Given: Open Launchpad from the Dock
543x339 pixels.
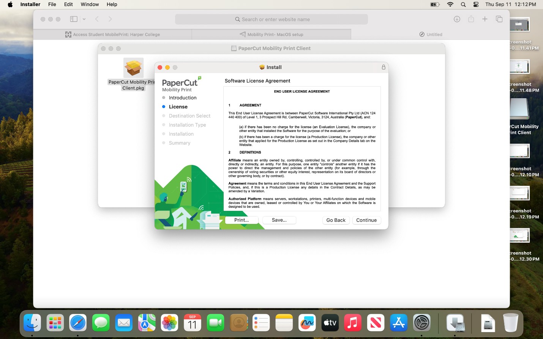Looking at the screenshot, I should pos(55,323).
